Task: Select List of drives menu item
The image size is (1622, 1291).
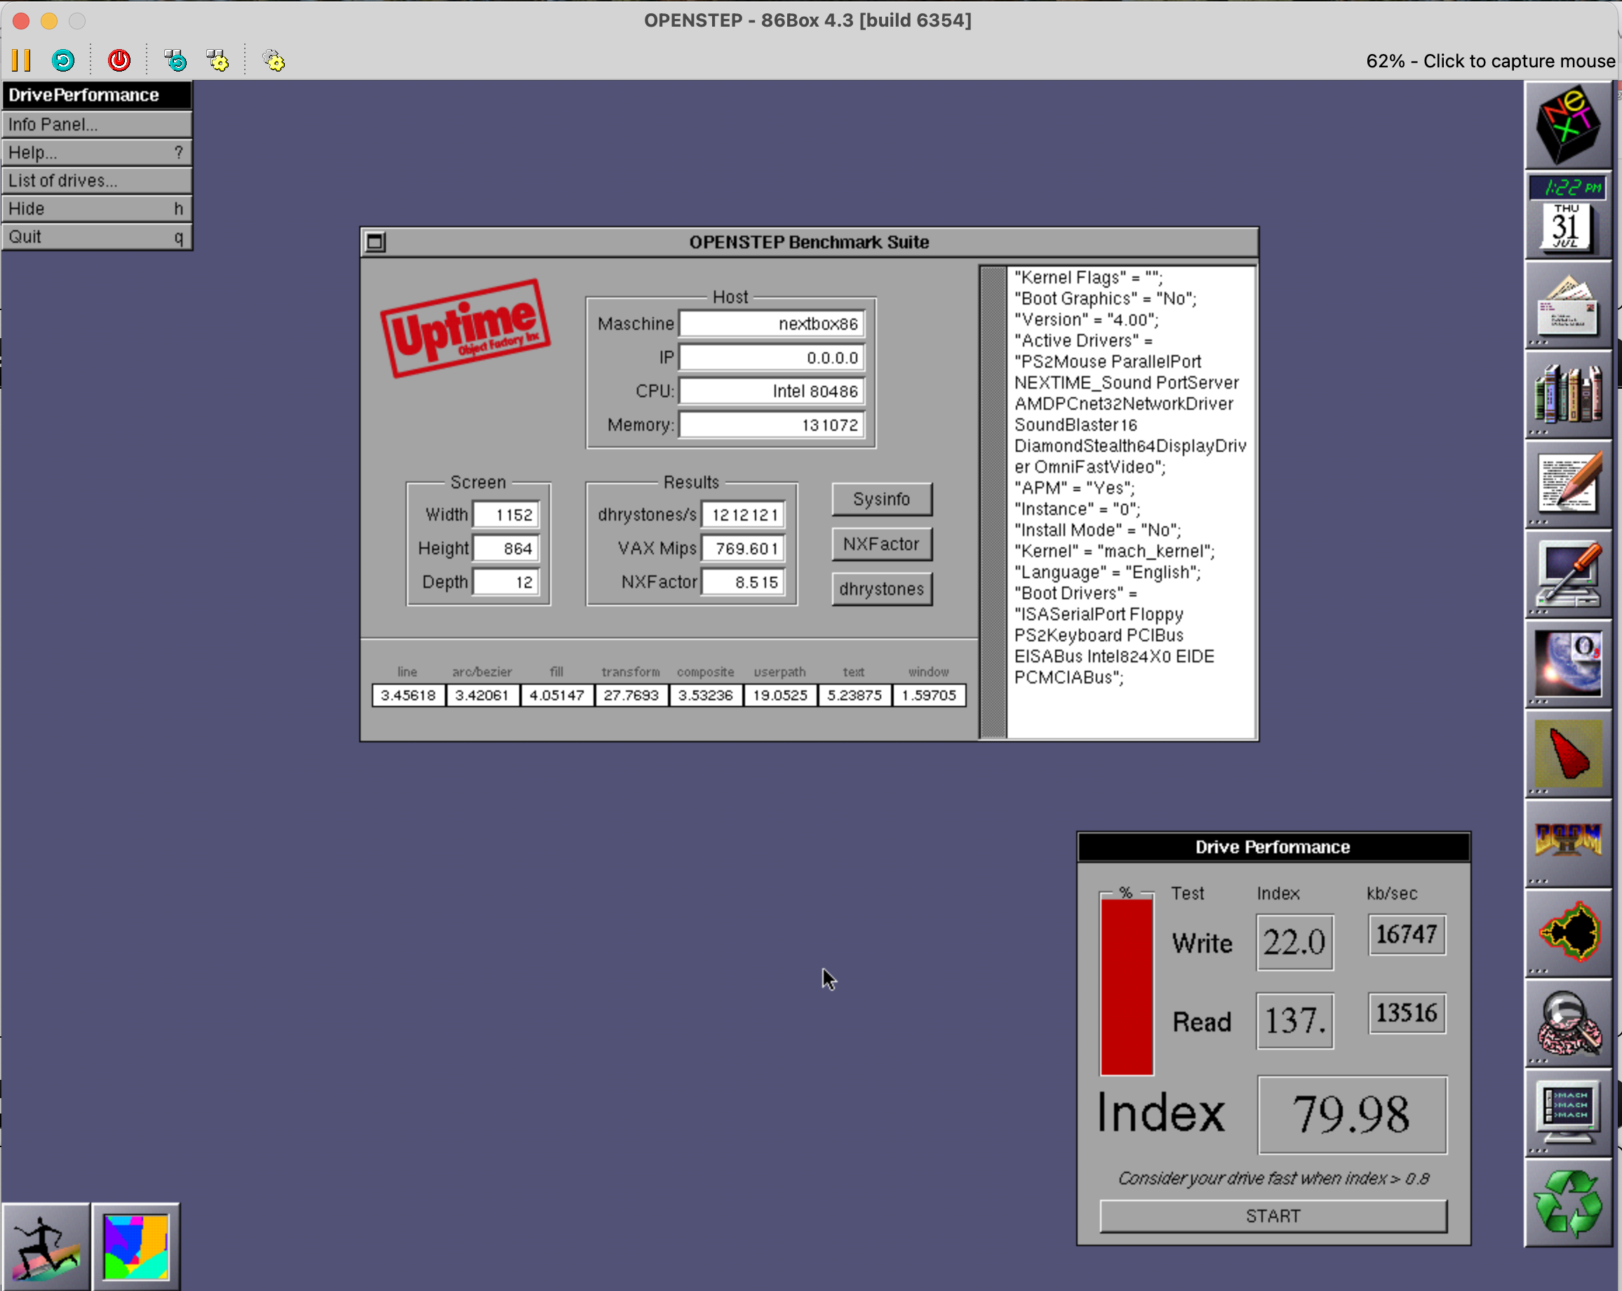Action: (96, 180)
